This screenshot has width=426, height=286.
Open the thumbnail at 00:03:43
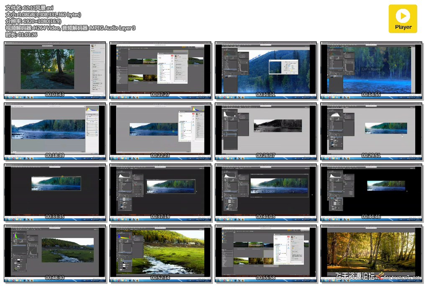coord(55,70)
